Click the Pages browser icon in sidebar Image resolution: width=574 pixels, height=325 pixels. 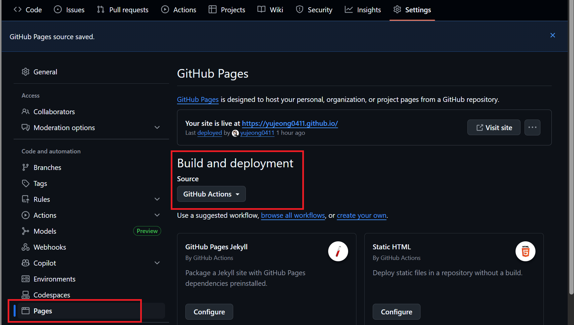coord(26,311)
